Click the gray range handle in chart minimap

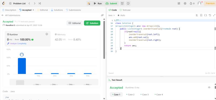tap(20, 83)
